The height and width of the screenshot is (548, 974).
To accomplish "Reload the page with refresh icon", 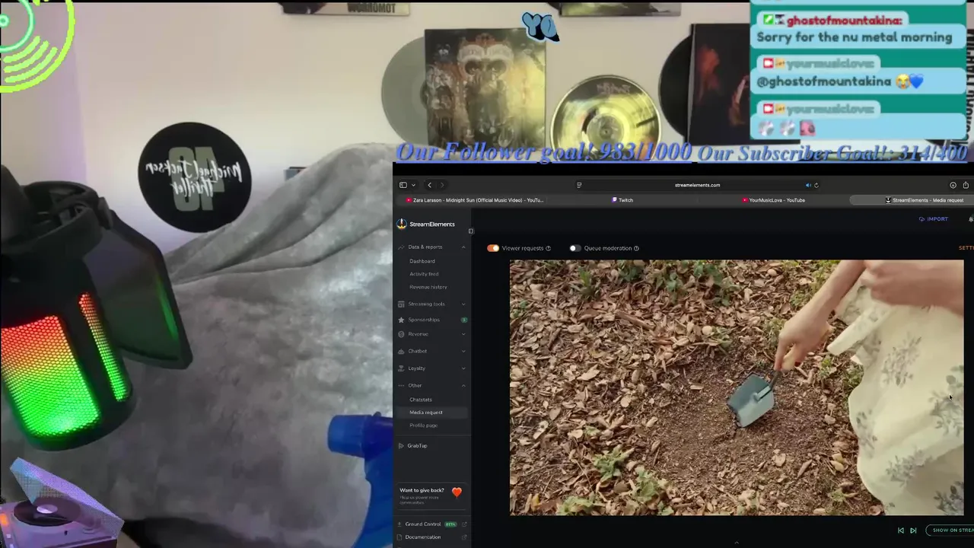I will 816,185.
